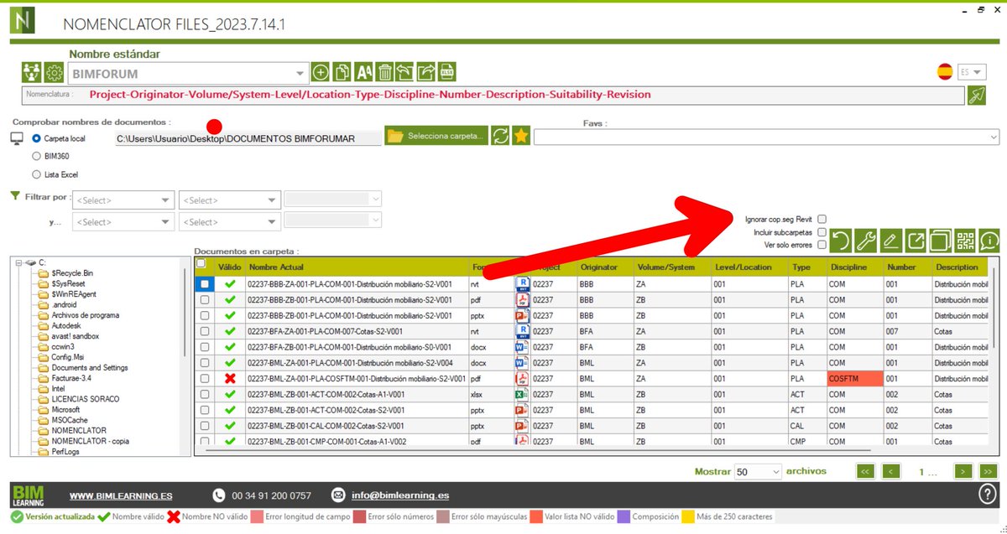Screen dimensions: 1007x534
Task: Click the open-external arrow icon
Action: [x=916, y=241]
